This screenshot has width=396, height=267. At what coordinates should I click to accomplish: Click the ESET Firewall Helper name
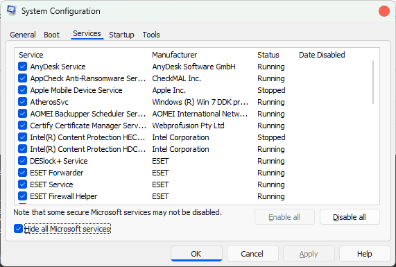(64, 196)
